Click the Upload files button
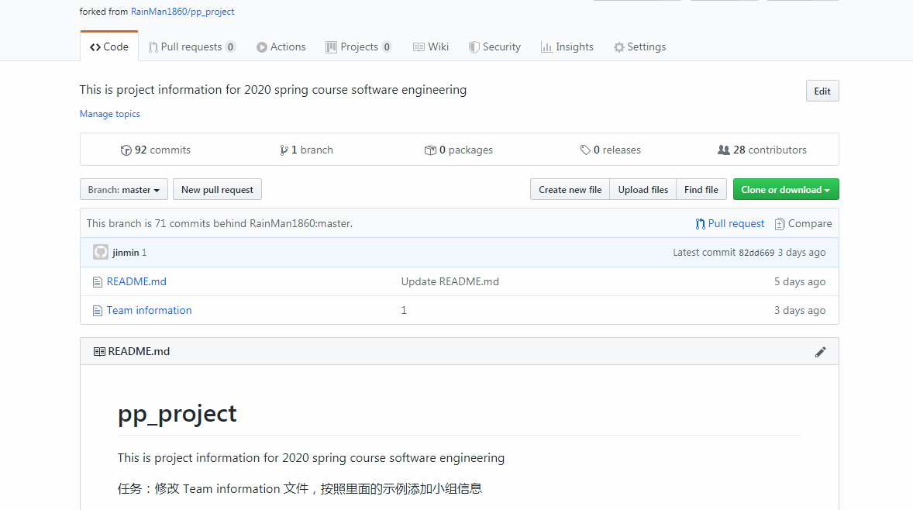The width and height of the screenshot is (913, 510). coord(643,190)
